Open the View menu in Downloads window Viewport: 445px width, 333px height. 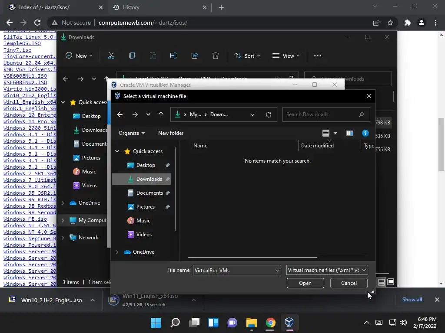pos(286,56)
